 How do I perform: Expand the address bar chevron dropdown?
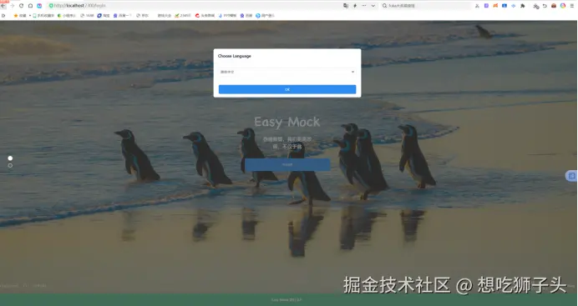373,6
